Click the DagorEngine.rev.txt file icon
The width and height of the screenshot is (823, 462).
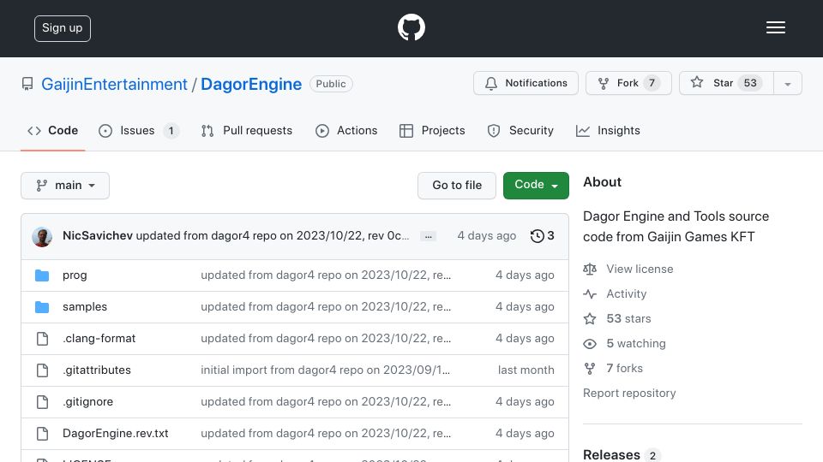point(42,434)
